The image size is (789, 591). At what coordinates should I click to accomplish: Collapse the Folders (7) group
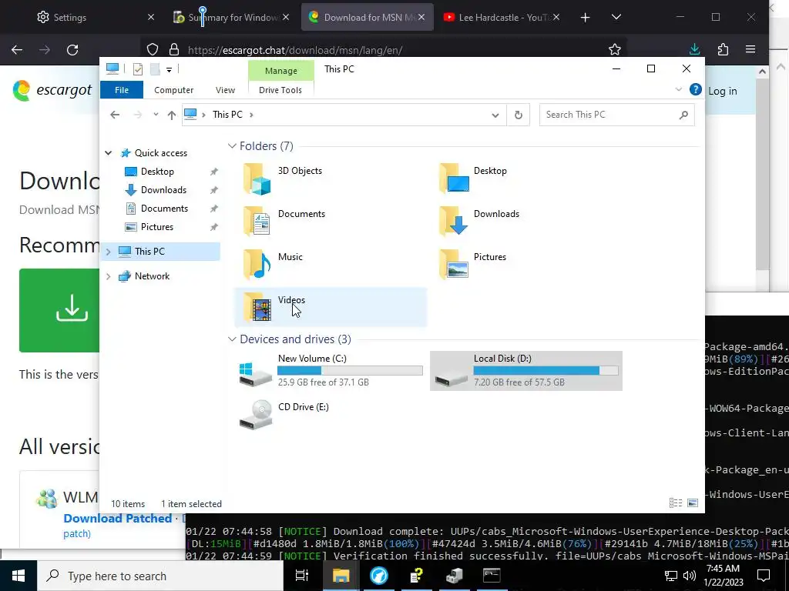(x=232, y=146)
